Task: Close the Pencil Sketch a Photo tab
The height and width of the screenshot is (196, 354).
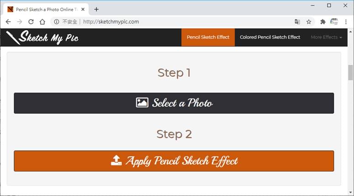Action: [x=83, y=9]
